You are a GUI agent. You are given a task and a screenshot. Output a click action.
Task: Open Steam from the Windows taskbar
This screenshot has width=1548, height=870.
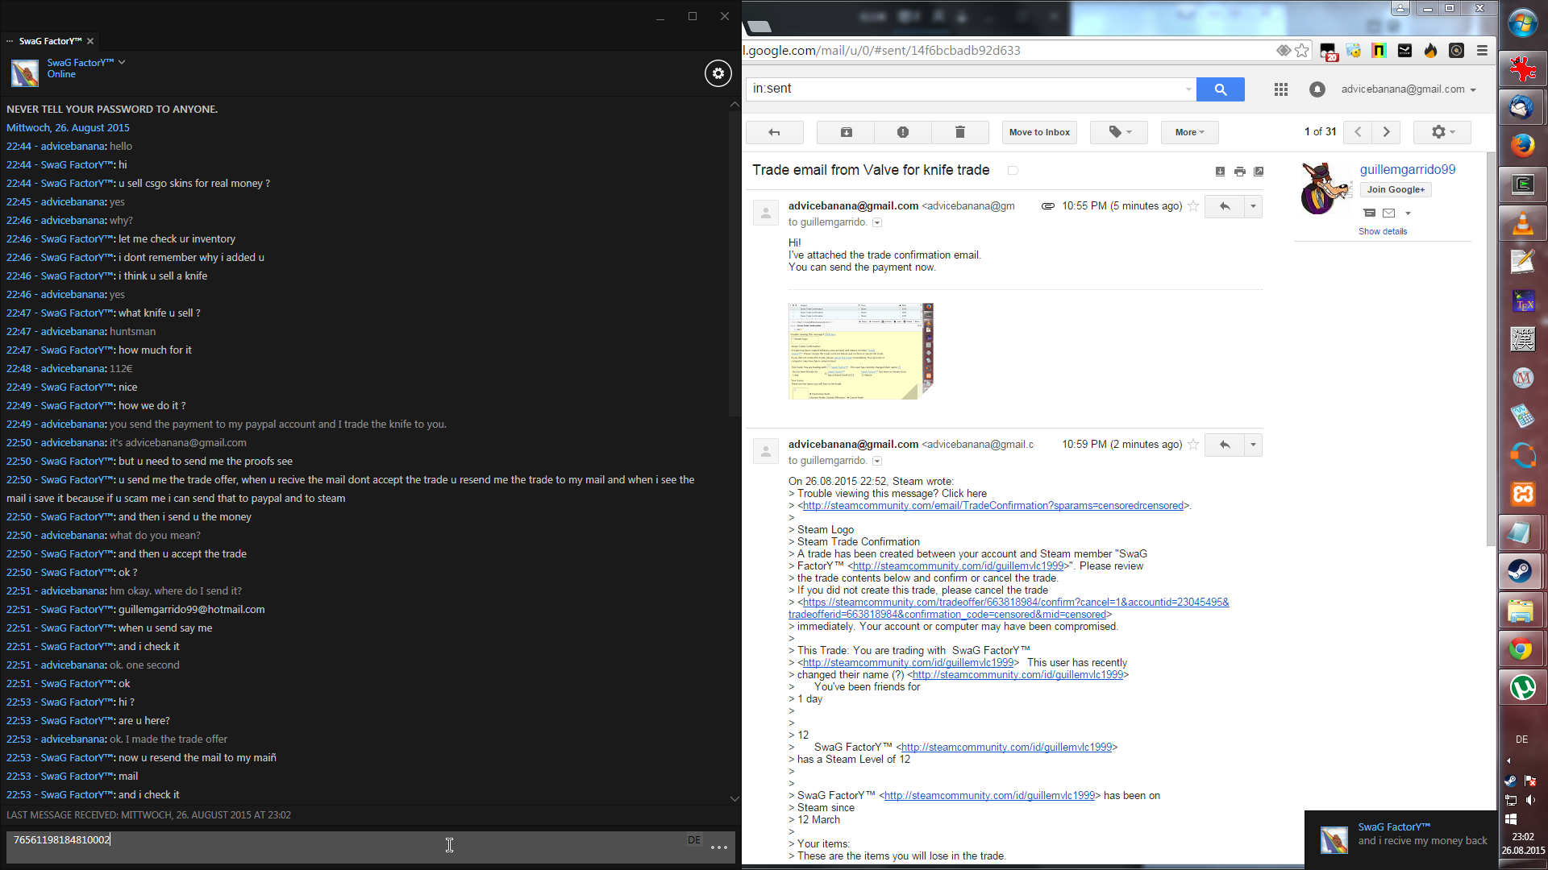tap(1521, 571)
